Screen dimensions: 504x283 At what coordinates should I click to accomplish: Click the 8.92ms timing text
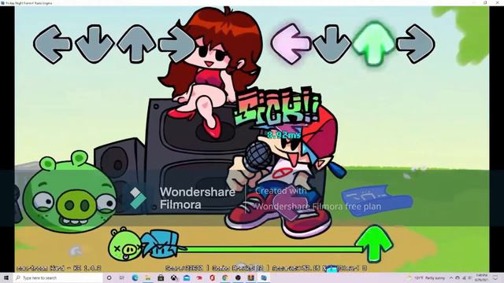coord(283,135)
